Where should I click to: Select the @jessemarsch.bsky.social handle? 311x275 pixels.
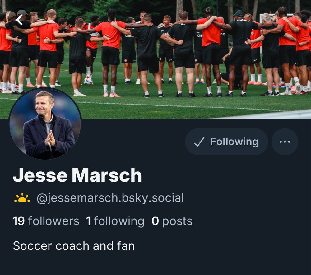(110, 198)
